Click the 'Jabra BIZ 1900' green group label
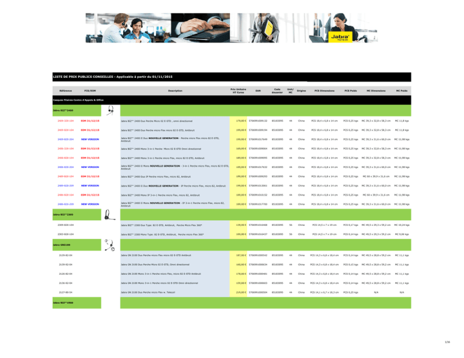 pyautogui.click(x=77, y=302)
